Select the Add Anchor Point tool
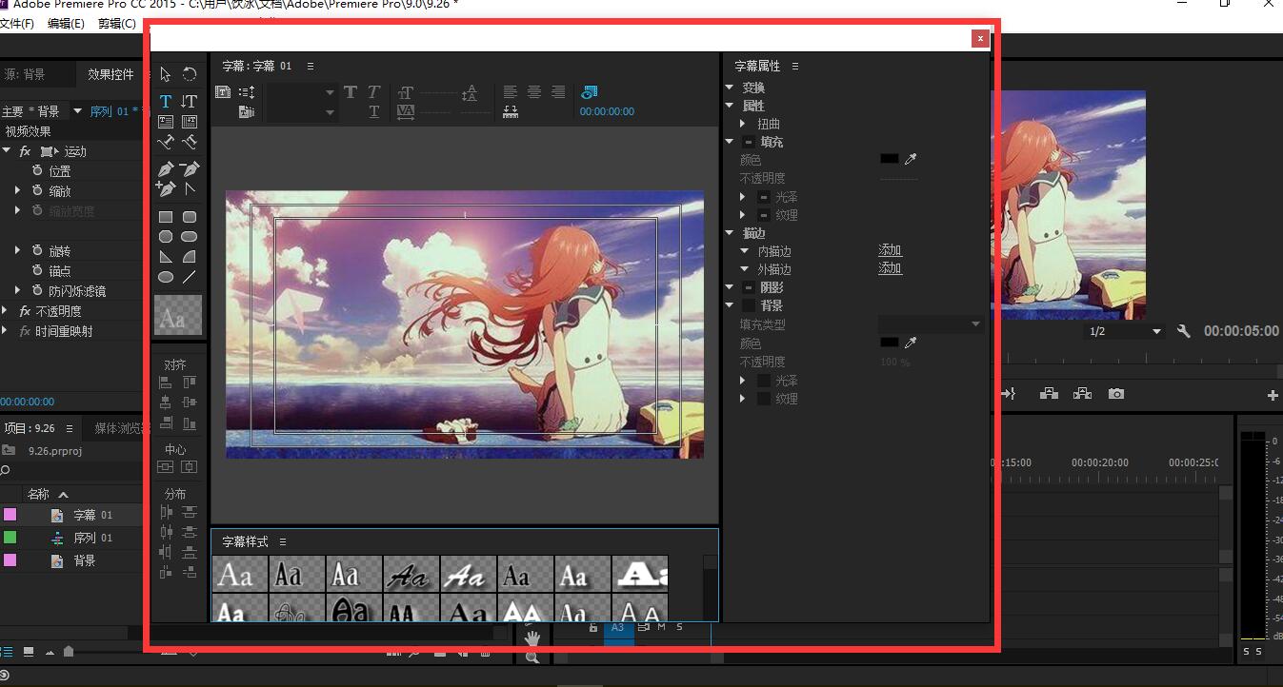The image size is (1283, 687). tap(166, 188)
